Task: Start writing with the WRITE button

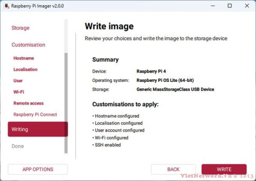Action: point(224,169)
